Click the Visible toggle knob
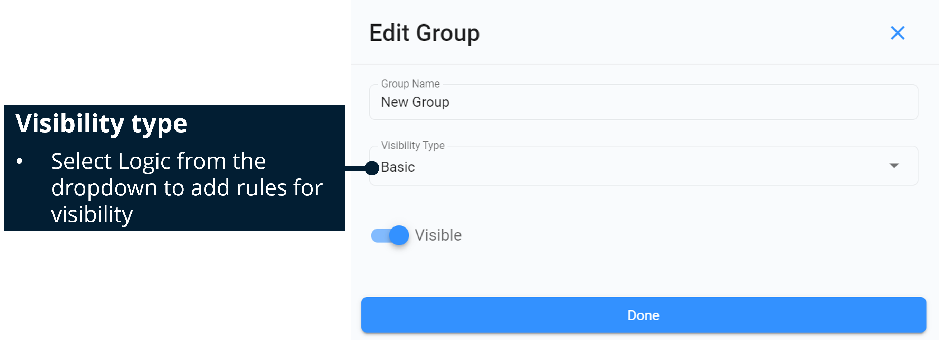This screenshot has height=340, width=939. tap(399, 235)
